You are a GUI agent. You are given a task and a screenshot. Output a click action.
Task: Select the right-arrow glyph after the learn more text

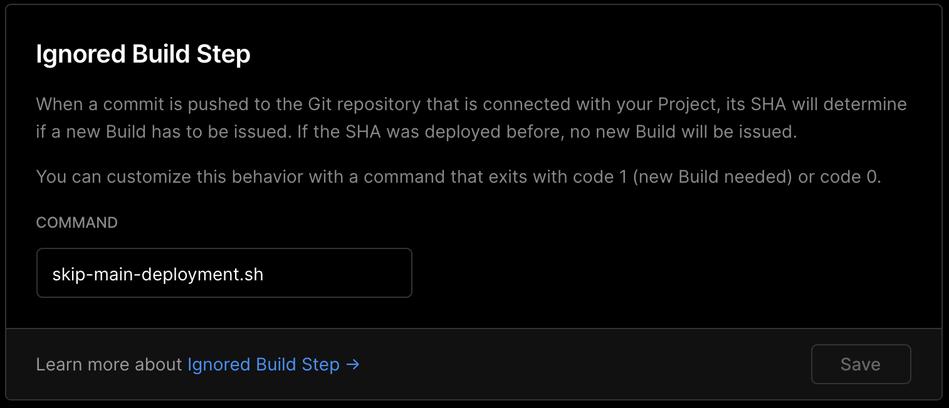353,364
